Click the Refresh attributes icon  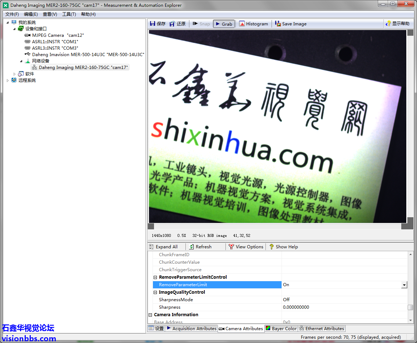tap(192, 247)
